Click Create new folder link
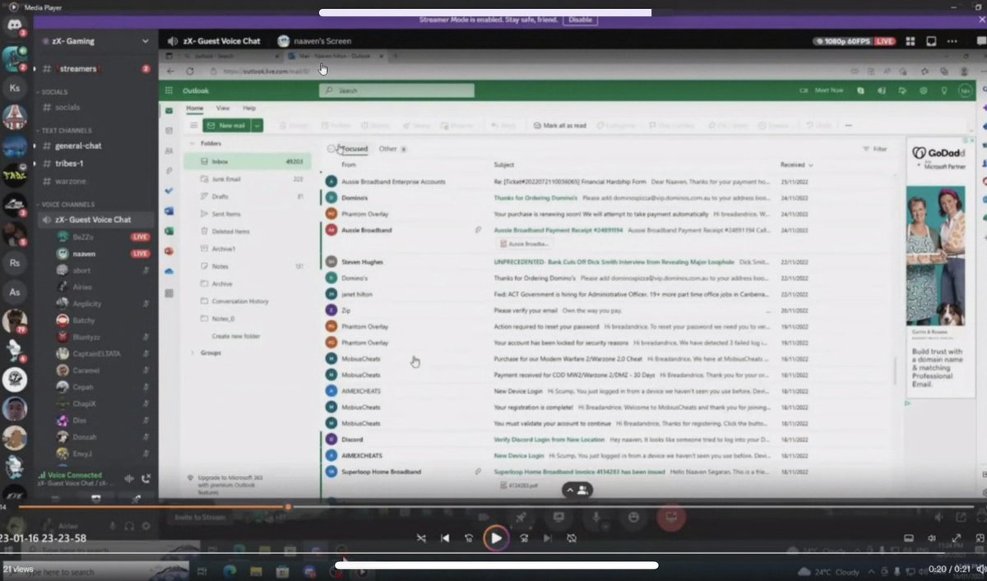This screenshot has height=581, width=987. (x=235, y=336)
